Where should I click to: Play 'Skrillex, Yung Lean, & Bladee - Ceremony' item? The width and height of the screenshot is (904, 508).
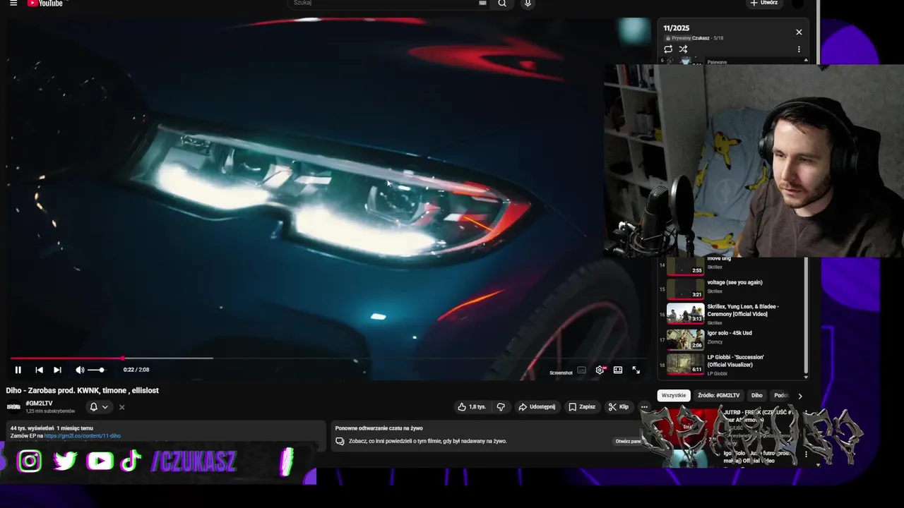[x=732, y=314]
